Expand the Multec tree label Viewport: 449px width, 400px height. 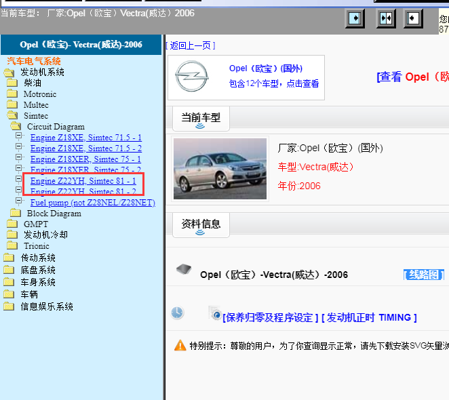(x=36, y=105)
